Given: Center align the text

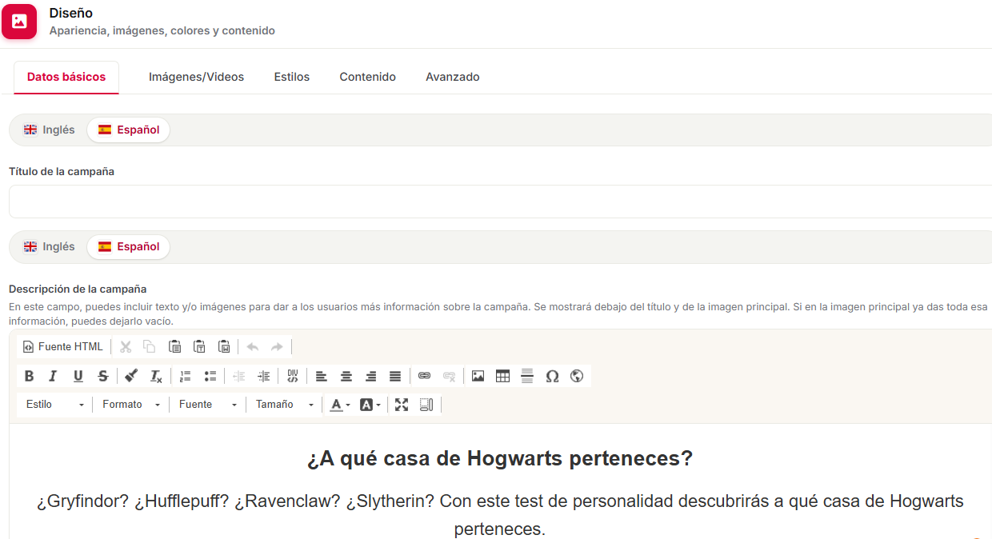Looking at the screenshot, I should tap(346, 376).
